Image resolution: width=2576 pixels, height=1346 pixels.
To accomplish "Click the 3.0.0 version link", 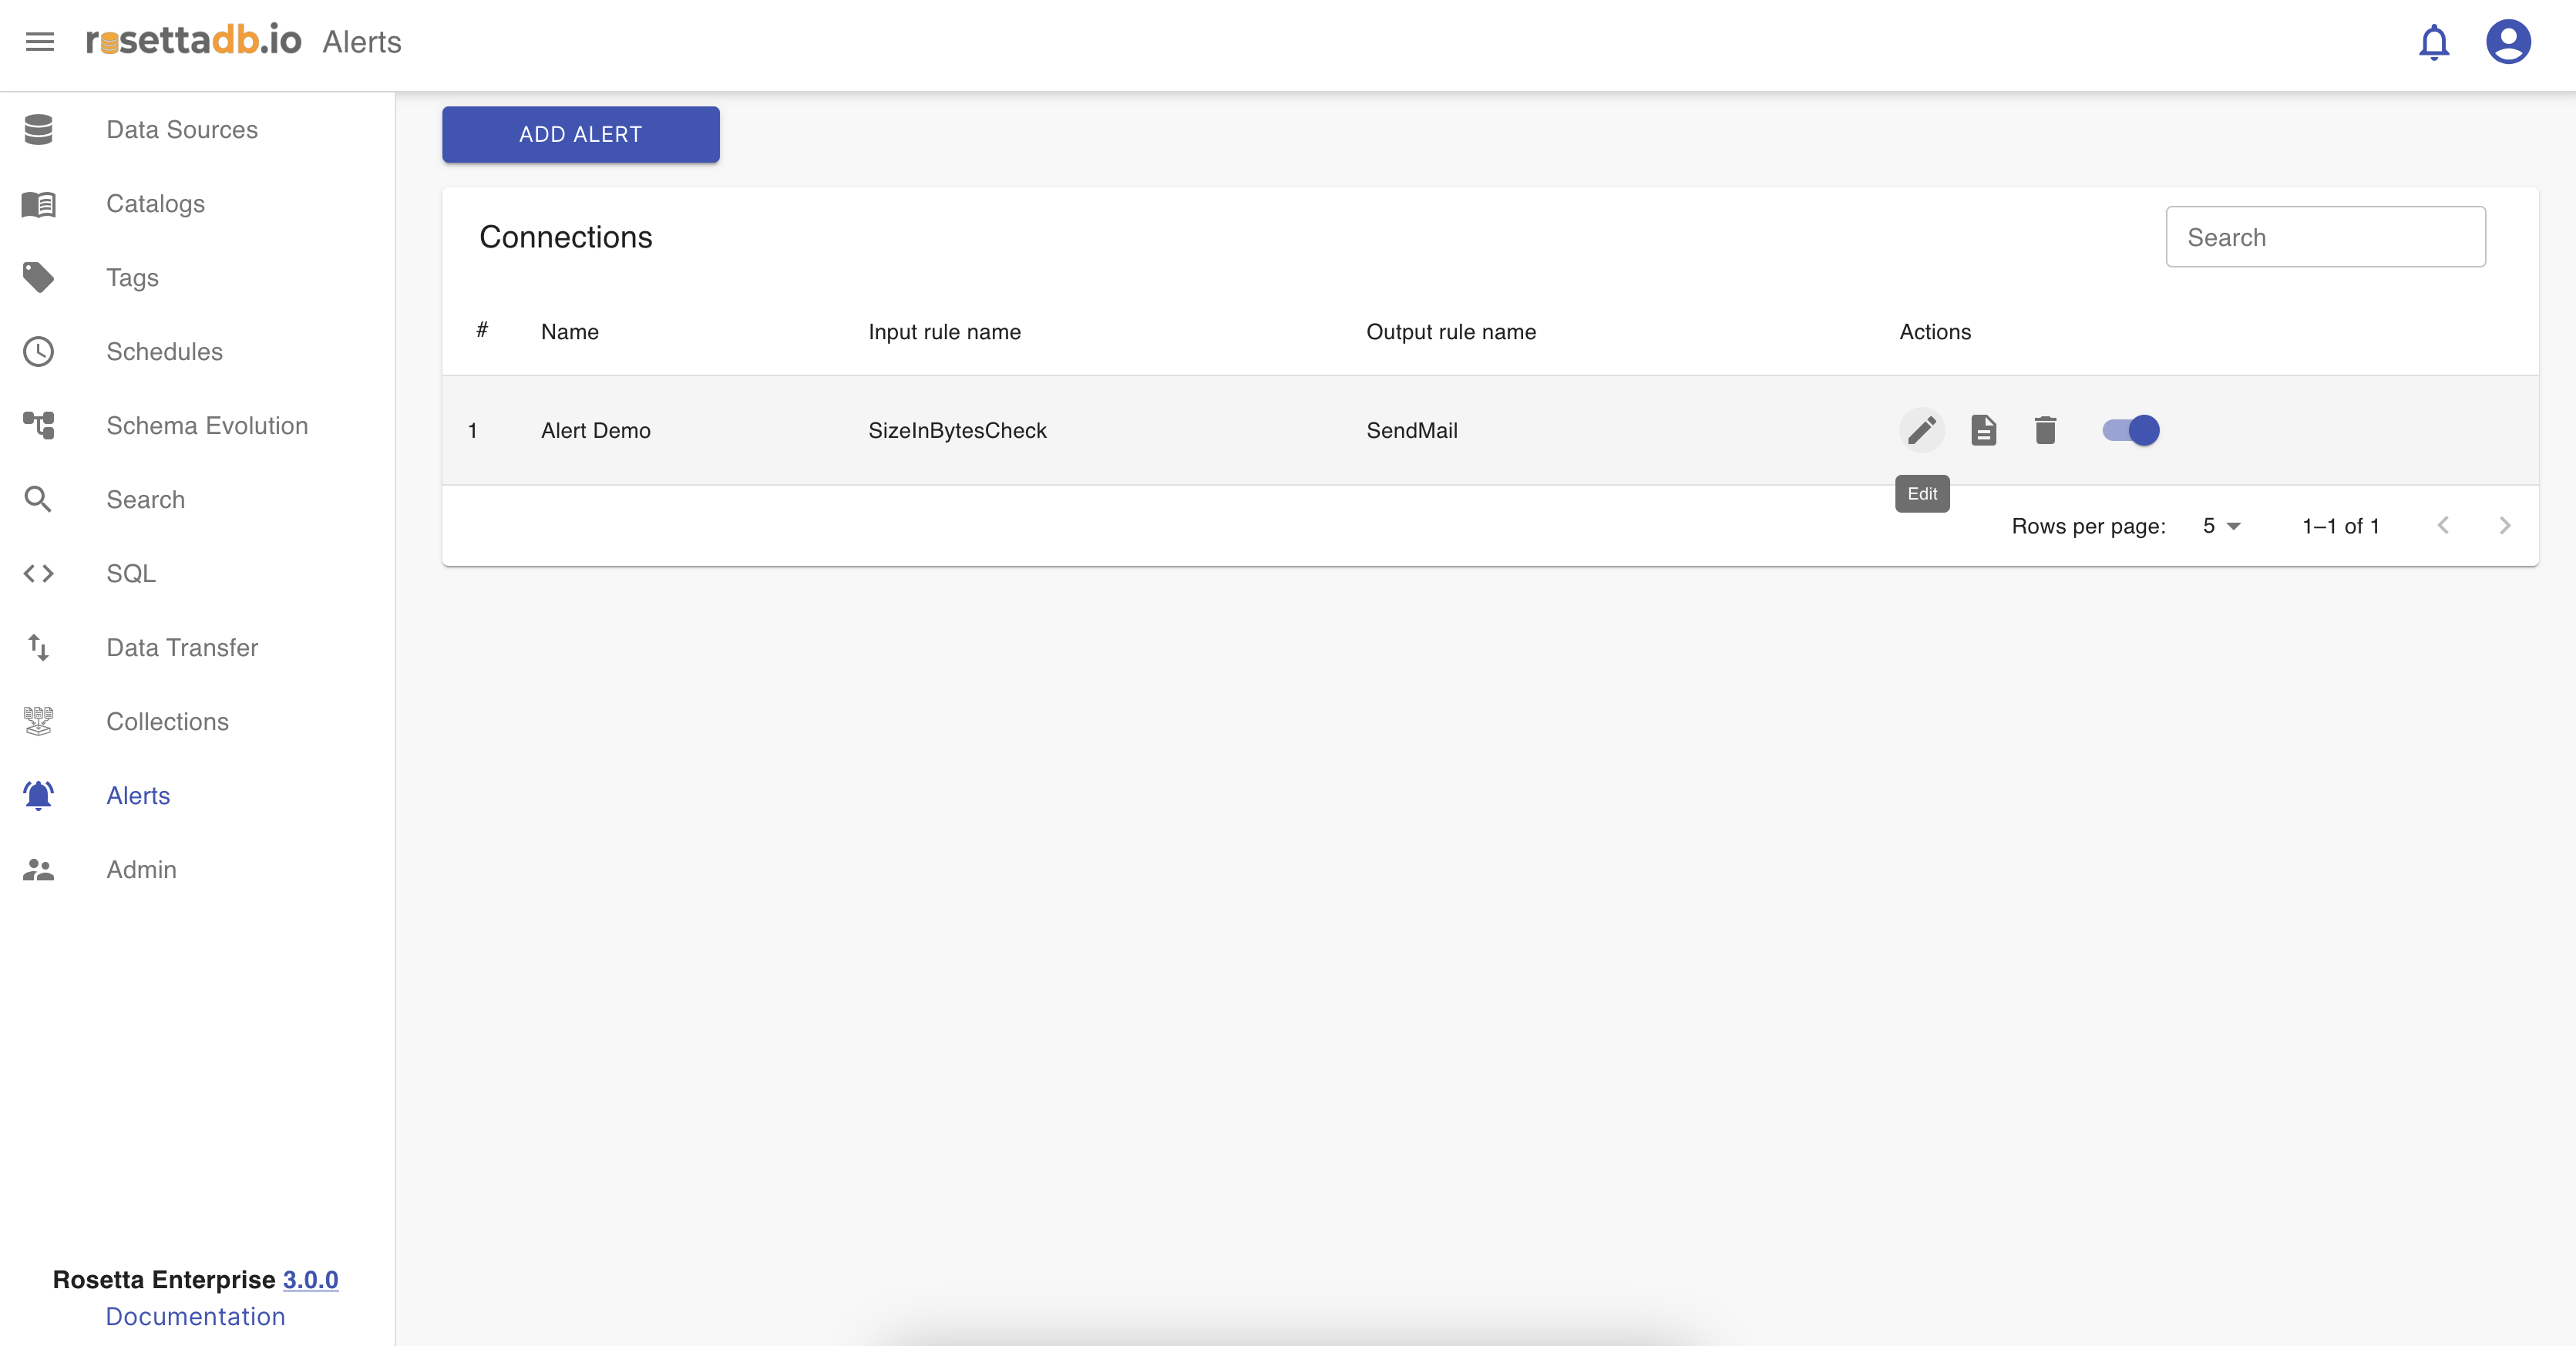I will click(x=310, y=1279).
